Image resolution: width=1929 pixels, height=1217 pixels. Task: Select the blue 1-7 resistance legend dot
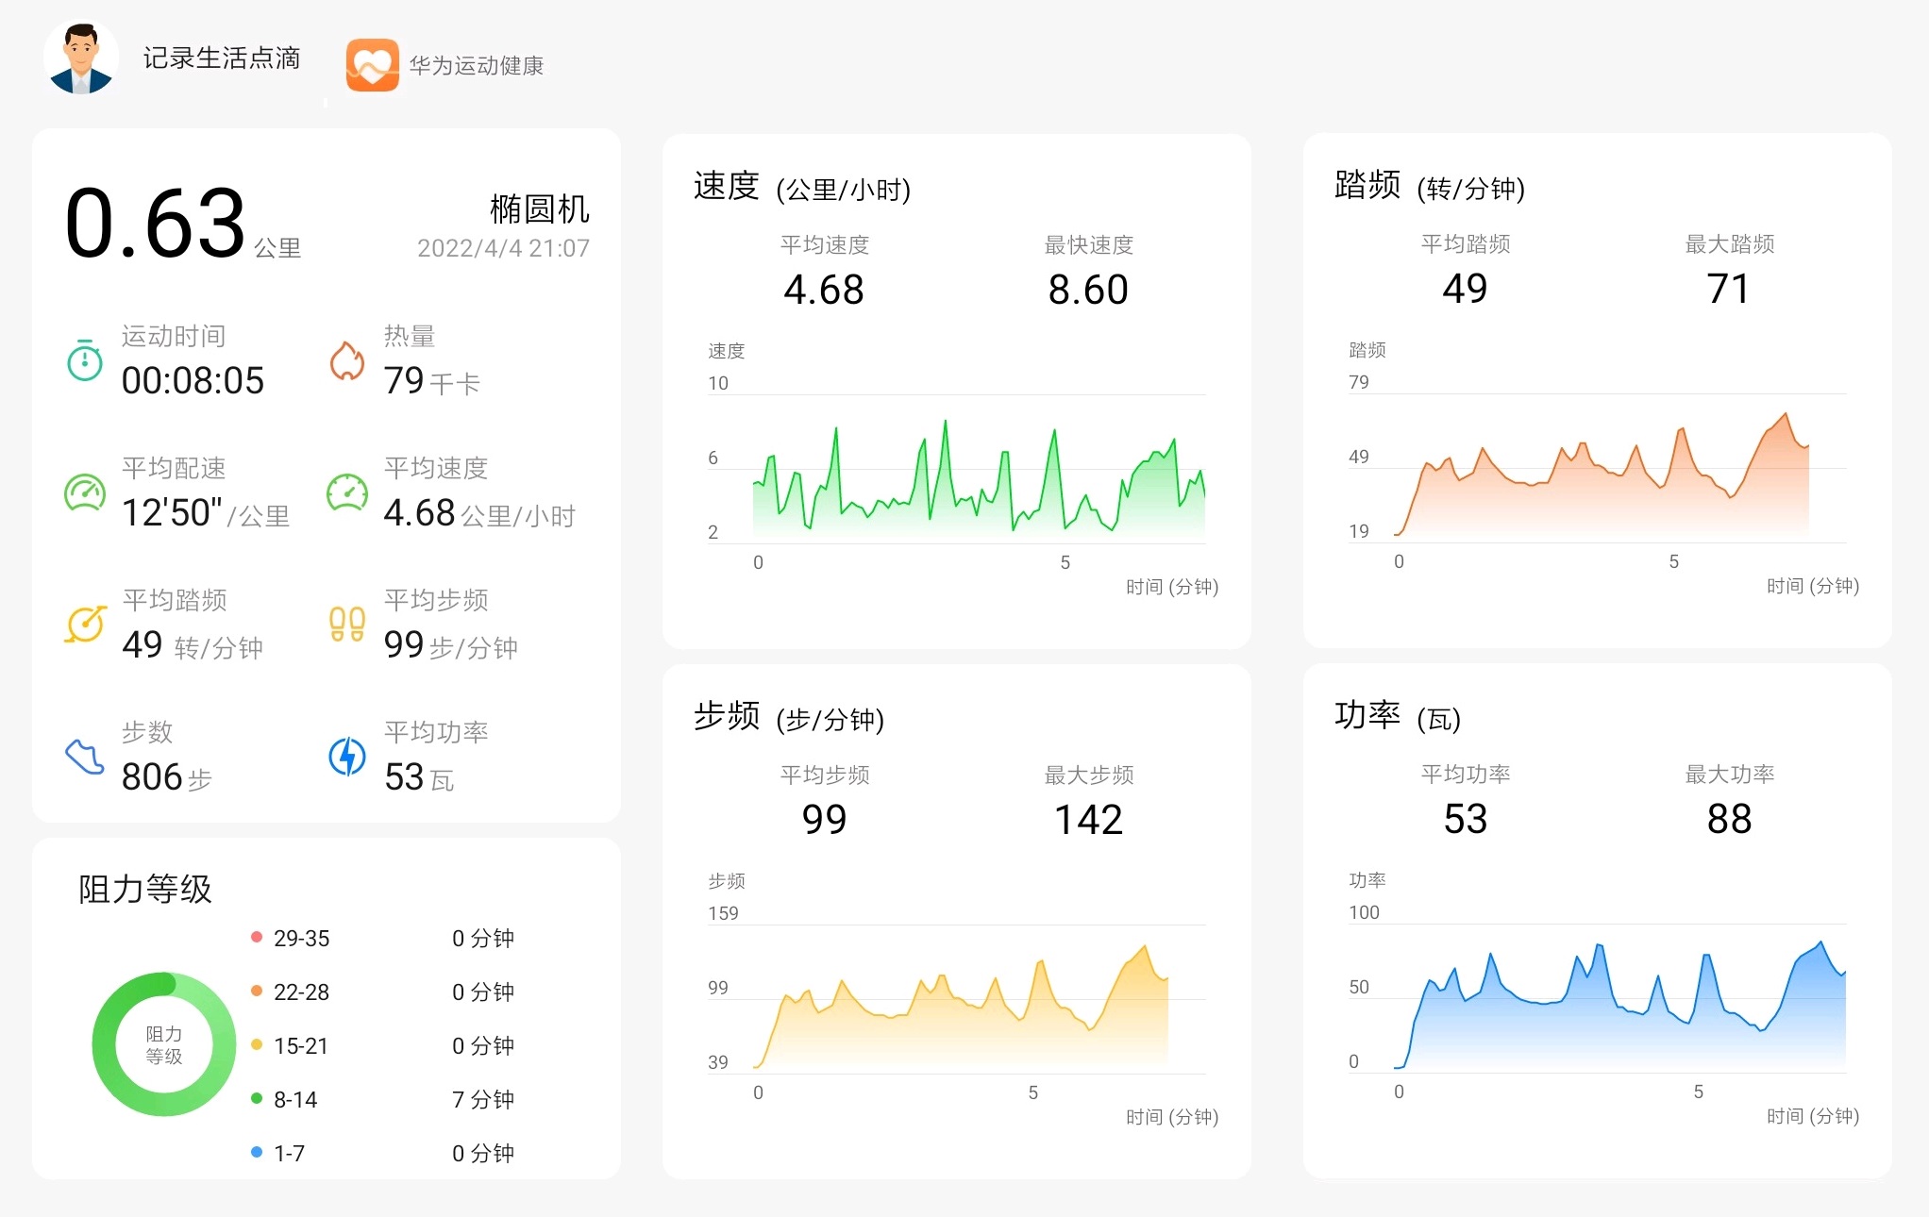256,1152
